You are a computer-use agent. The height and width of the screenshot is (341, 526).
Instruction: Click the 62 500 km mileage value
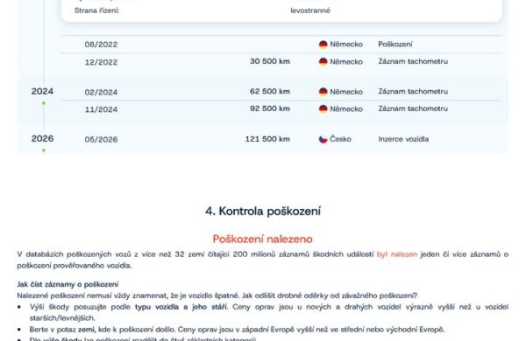pos(270,91)
